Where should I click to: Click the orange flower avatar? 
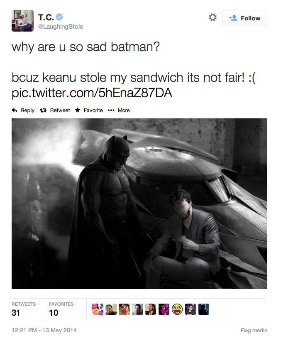[124, 309]
